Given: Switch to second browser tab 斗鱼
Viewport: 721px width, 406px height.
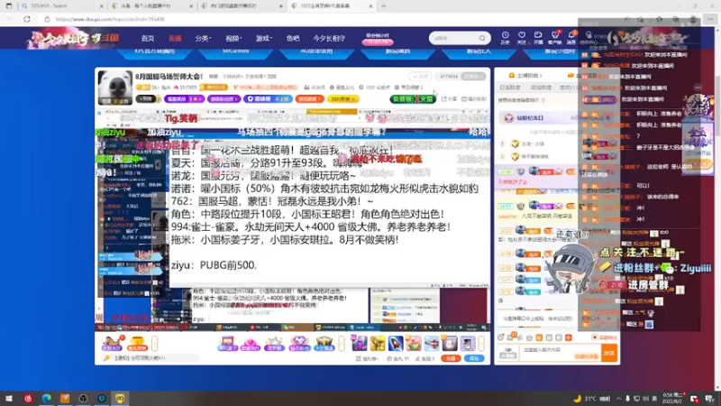Looking at the screenshot, I should (x=151, y=6).
